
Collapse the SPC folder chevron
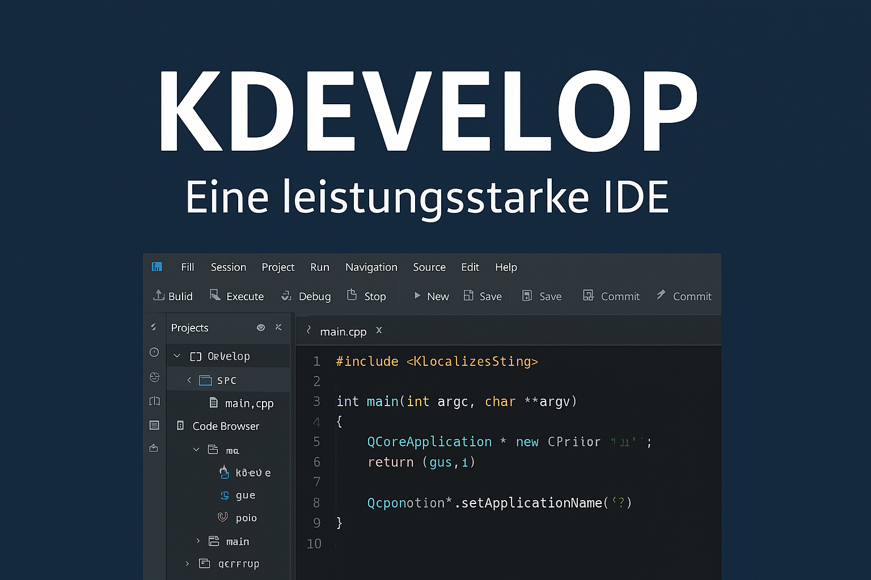pos(189,380)
